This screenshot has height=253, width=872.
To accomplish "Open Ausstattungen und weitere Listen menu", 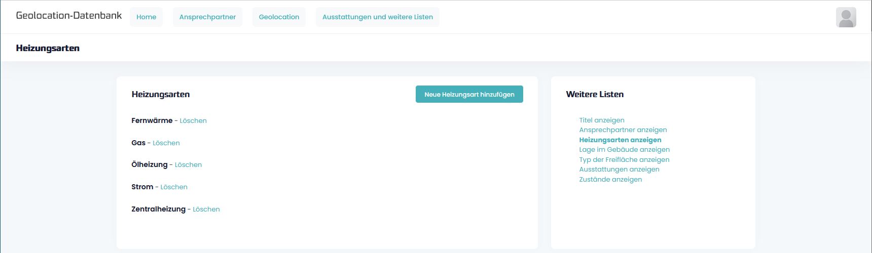I will (x=377, y=17).
